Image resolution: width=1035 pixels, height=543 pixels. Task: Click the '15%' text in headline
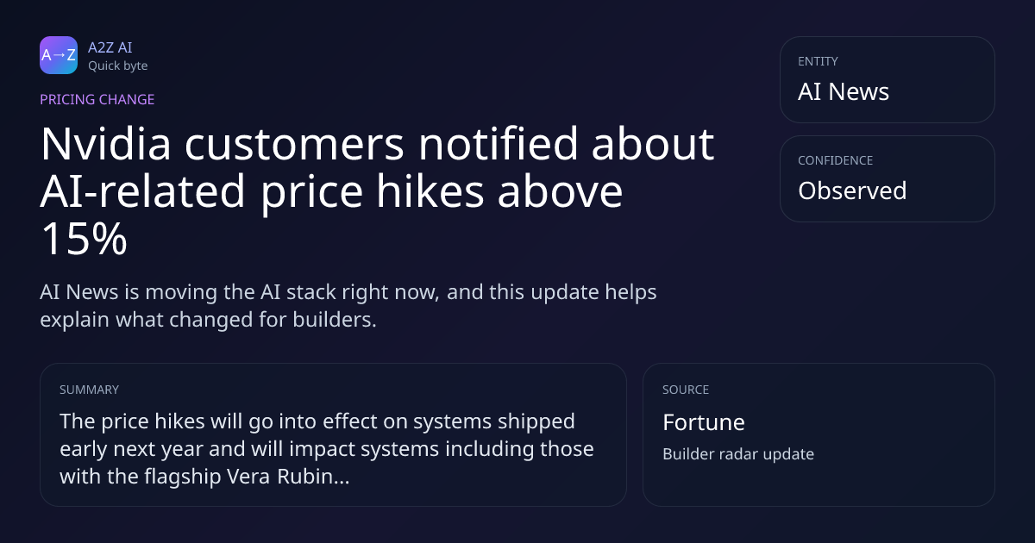point(84,240)
